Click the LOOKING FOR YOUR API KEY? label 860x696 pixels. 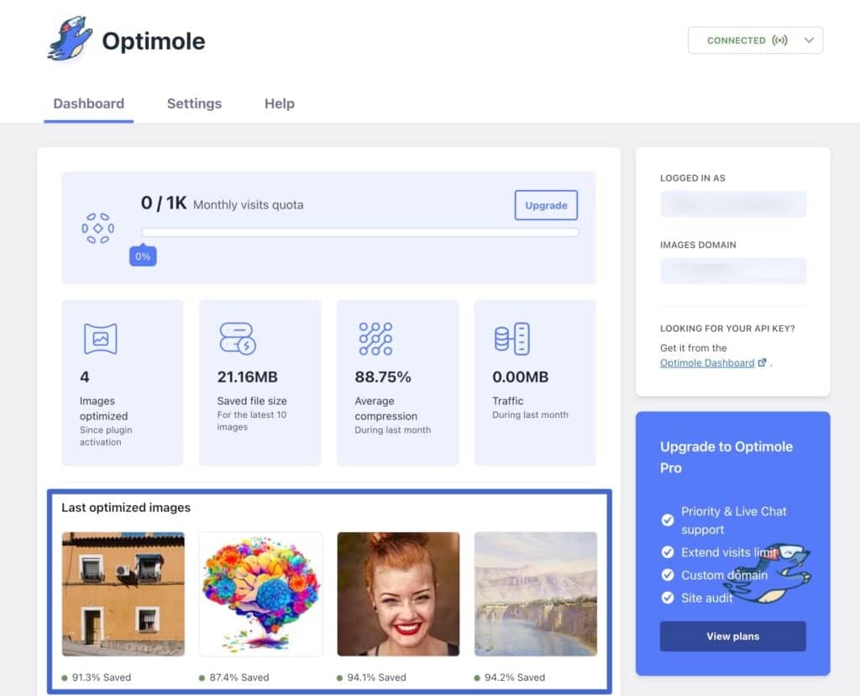point(727,328)
